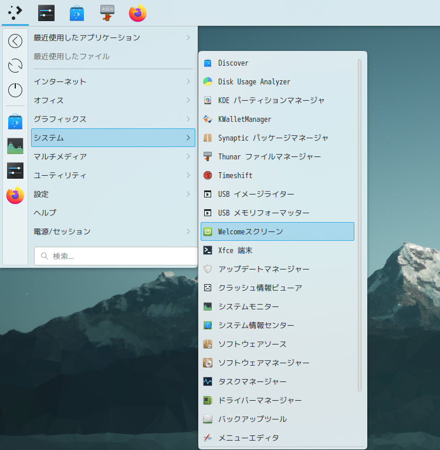The image size is (440, 450).
Task: Open the オフィス category
Action: 49,100
